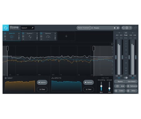Click the Amount slider knob
Image resolution: width=141 pixels, height=119 pixels.
point(109,88)
